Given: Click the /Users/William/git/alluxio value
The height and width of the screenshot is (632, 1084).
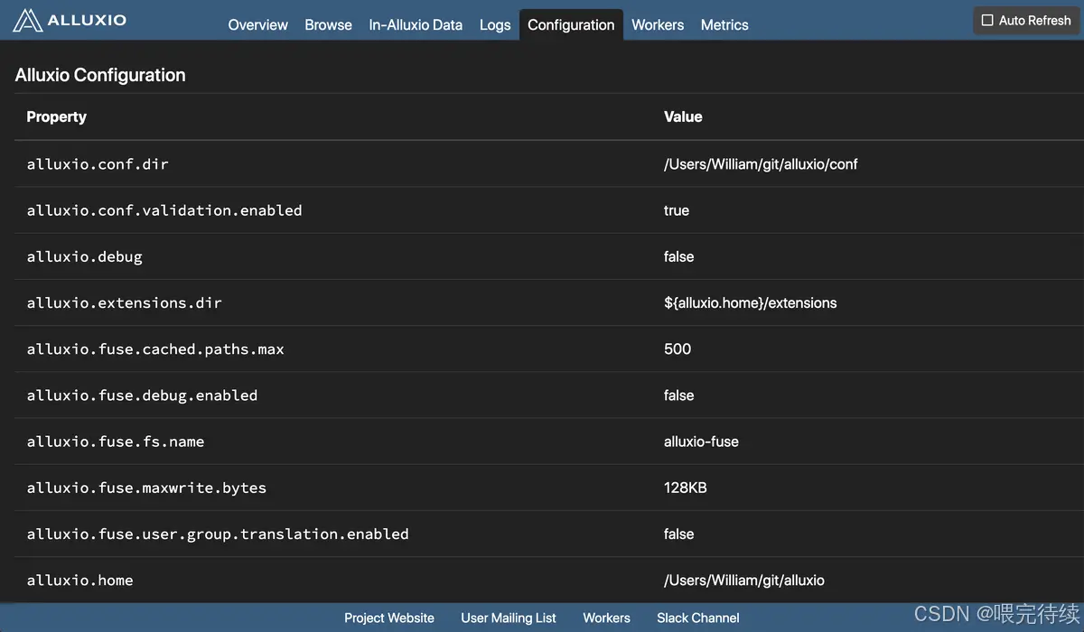Looking at the screenshot, I should (x=744, y=581).
